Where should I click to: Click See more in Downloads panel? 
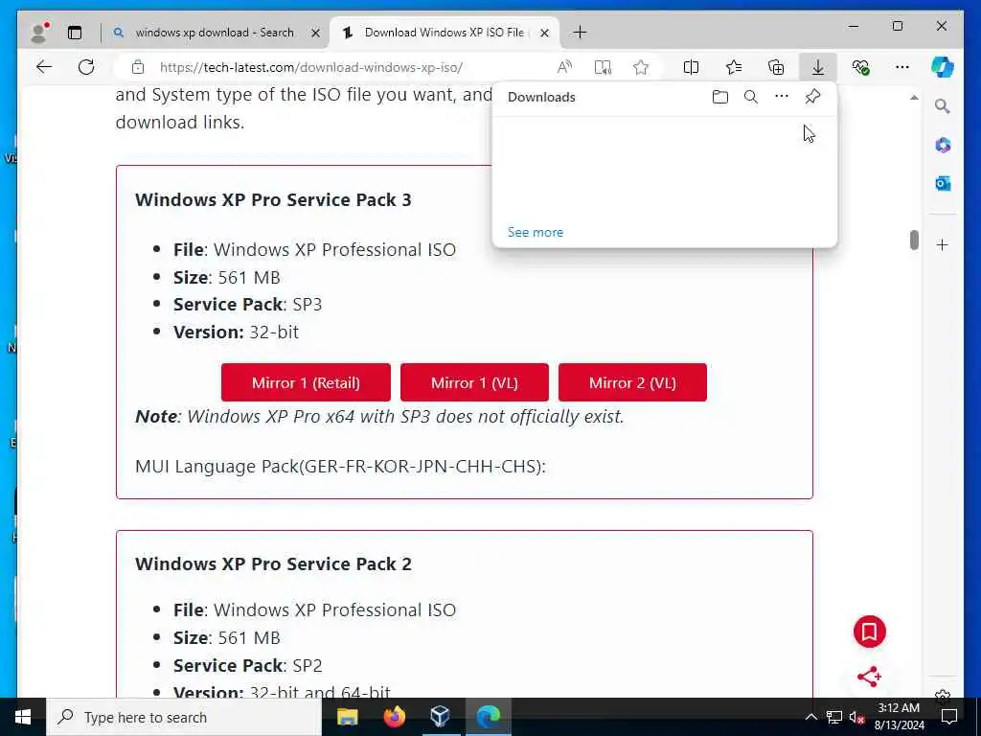coord(536,232)
